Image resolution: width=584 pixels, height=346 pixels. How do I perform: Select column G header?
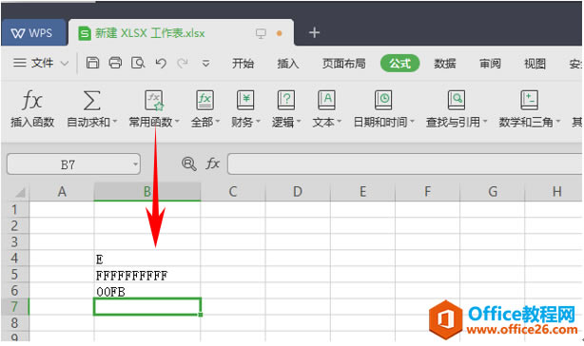492,192
